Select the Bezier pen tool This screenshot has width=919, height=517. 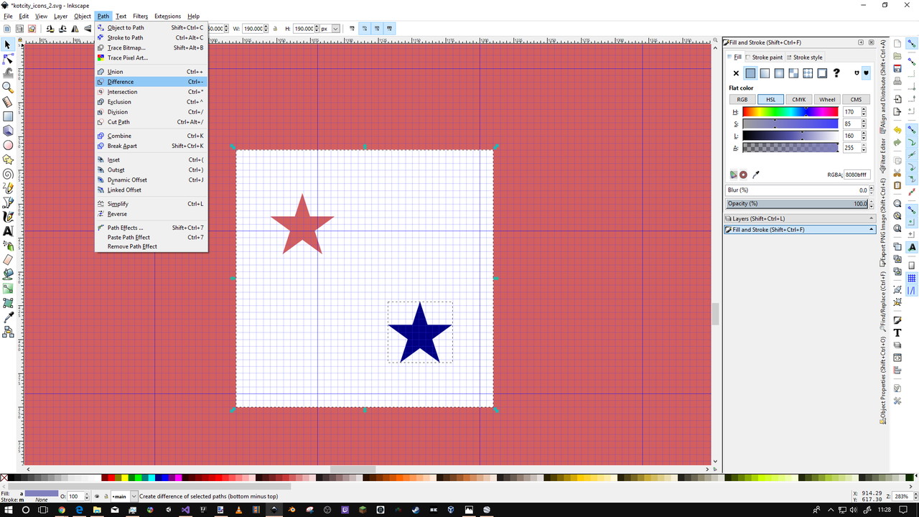(x=8, y=202)
